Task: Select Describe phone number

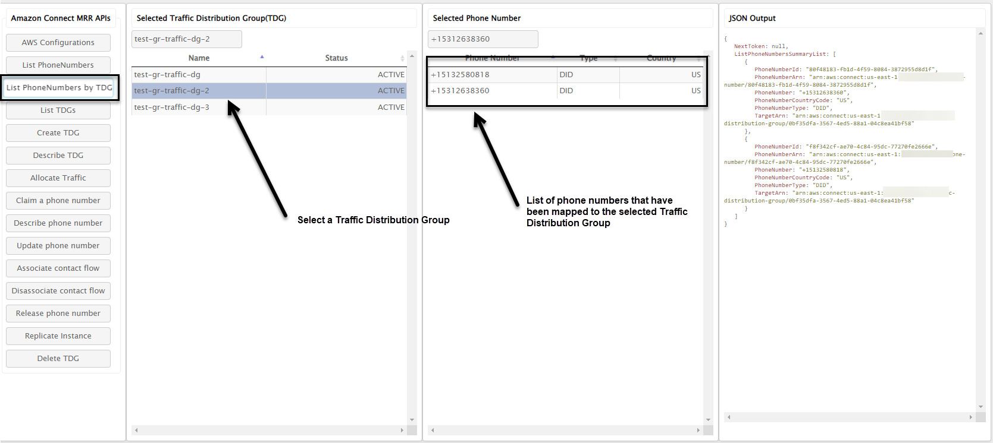Action: pos(58,223)
